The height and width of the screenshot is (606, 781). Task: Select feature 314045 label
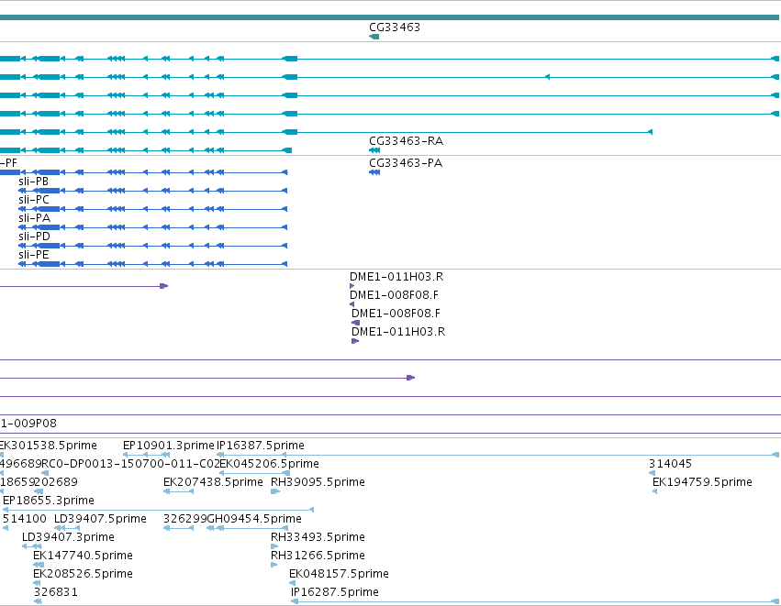[671, 464]
